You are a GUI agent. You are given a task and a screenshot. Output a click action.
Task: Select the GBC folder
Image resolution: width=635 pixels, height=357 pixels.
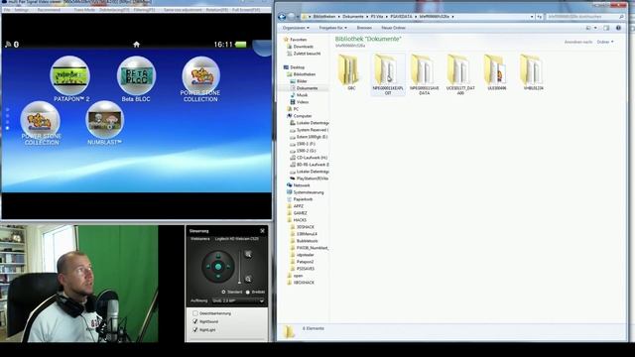click(350, 73)
